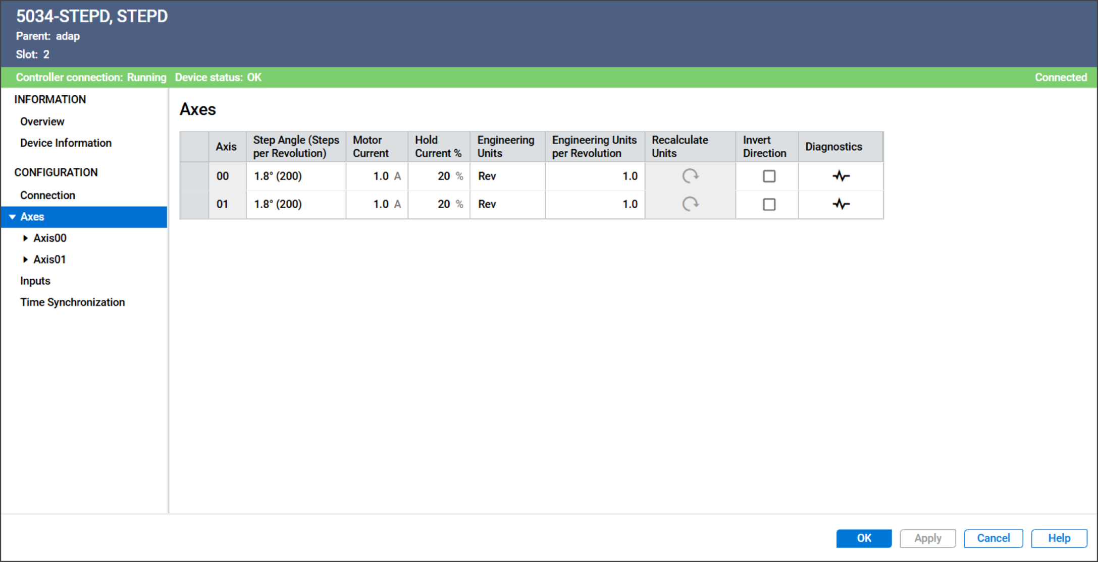Select row header for axis 01
1098x562 pixels.
(x=194, y=204)
